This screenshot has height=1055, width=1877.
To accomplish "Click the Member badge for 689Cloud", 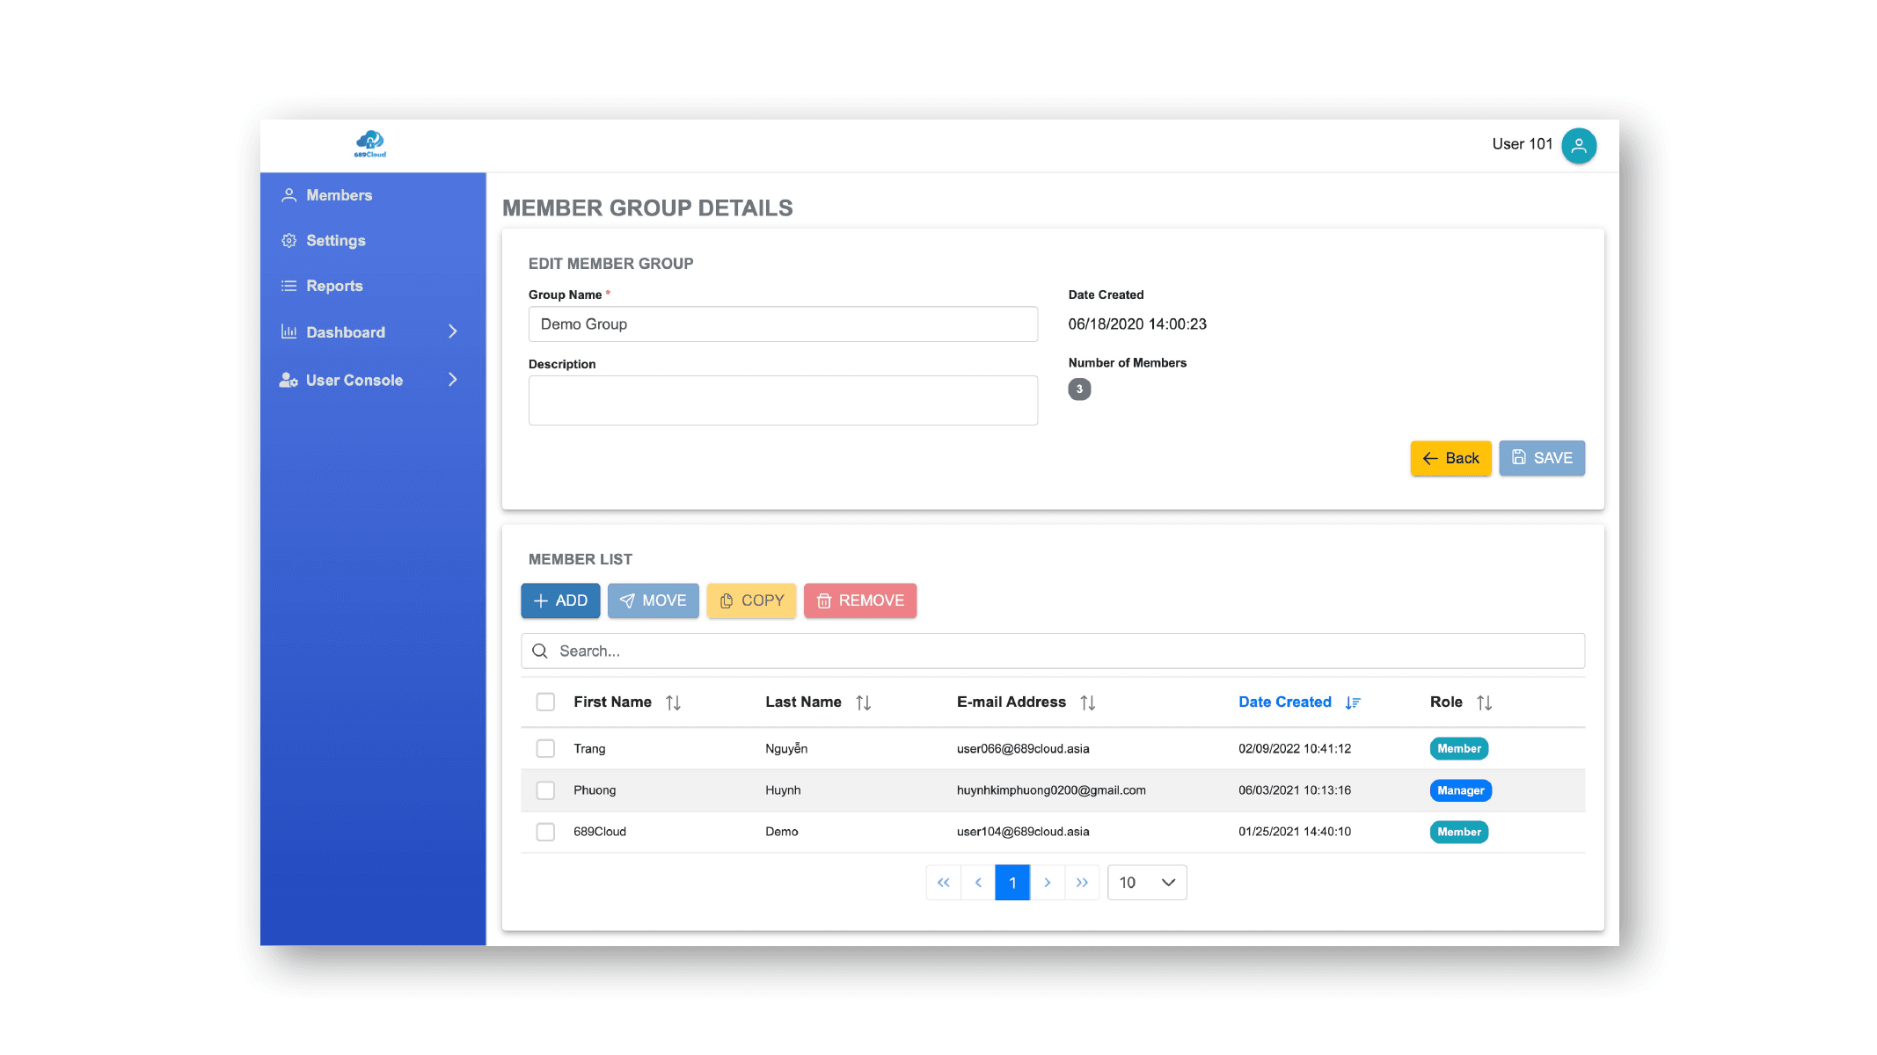I will [1459, 832].
